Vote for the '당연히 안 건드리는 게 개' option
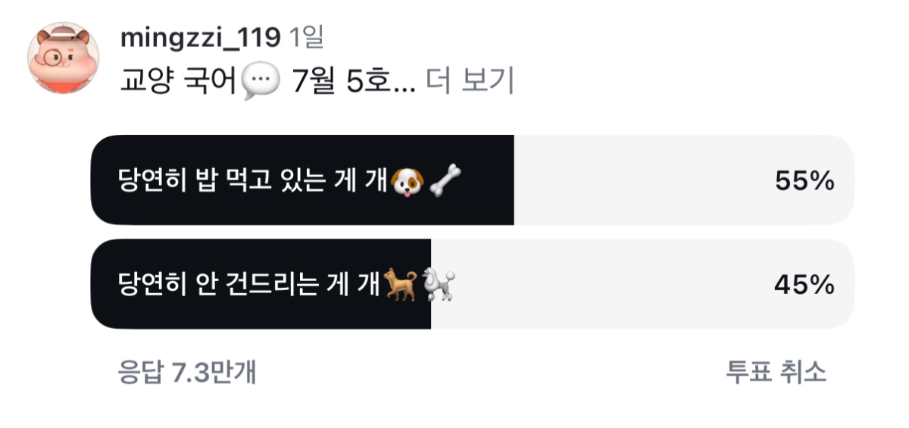 pyautogui.click(x=472, y=284)
